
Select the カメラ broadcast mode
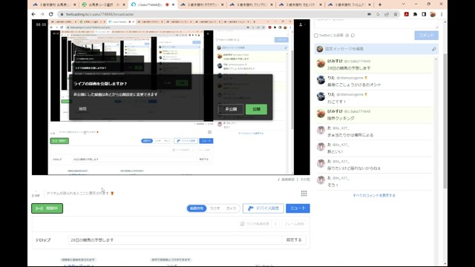click(x=231, y=208)
